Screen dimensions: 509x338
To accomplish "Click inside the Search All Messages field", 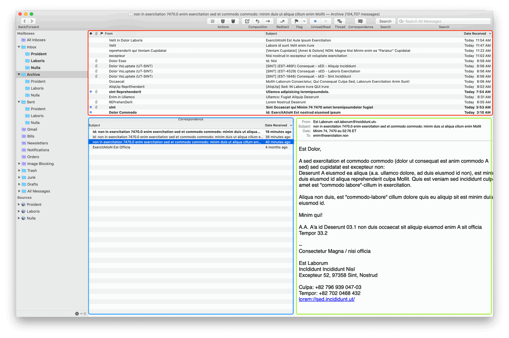I will tap(444, 21).
